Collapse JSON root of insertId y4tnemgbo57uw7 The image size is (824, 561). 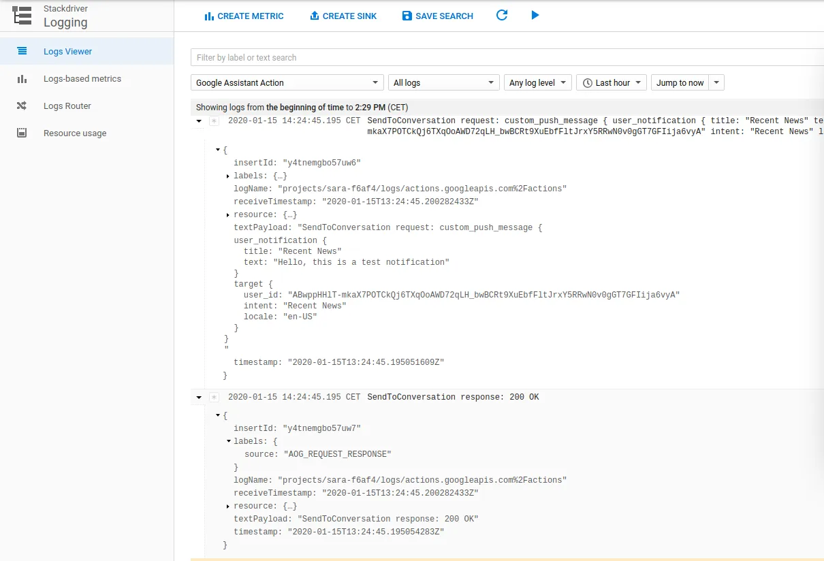(218, 415)
